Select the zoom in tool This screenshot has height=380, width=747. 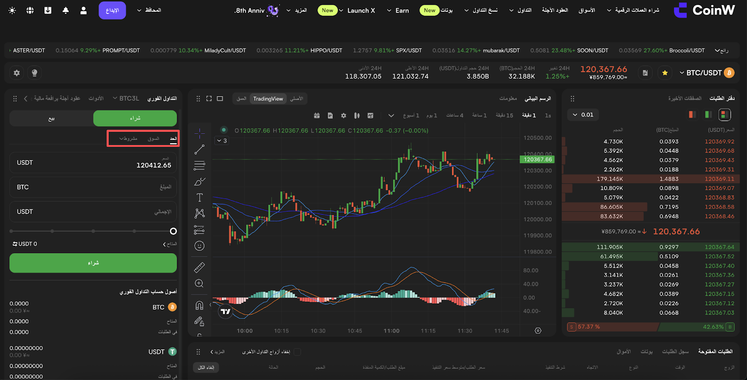(199, 283)
